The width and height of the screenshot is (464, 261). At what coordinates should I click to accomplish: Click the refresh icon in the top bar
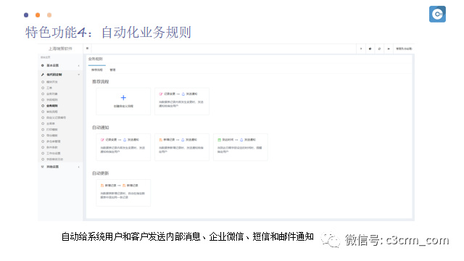tap(379, 49)
